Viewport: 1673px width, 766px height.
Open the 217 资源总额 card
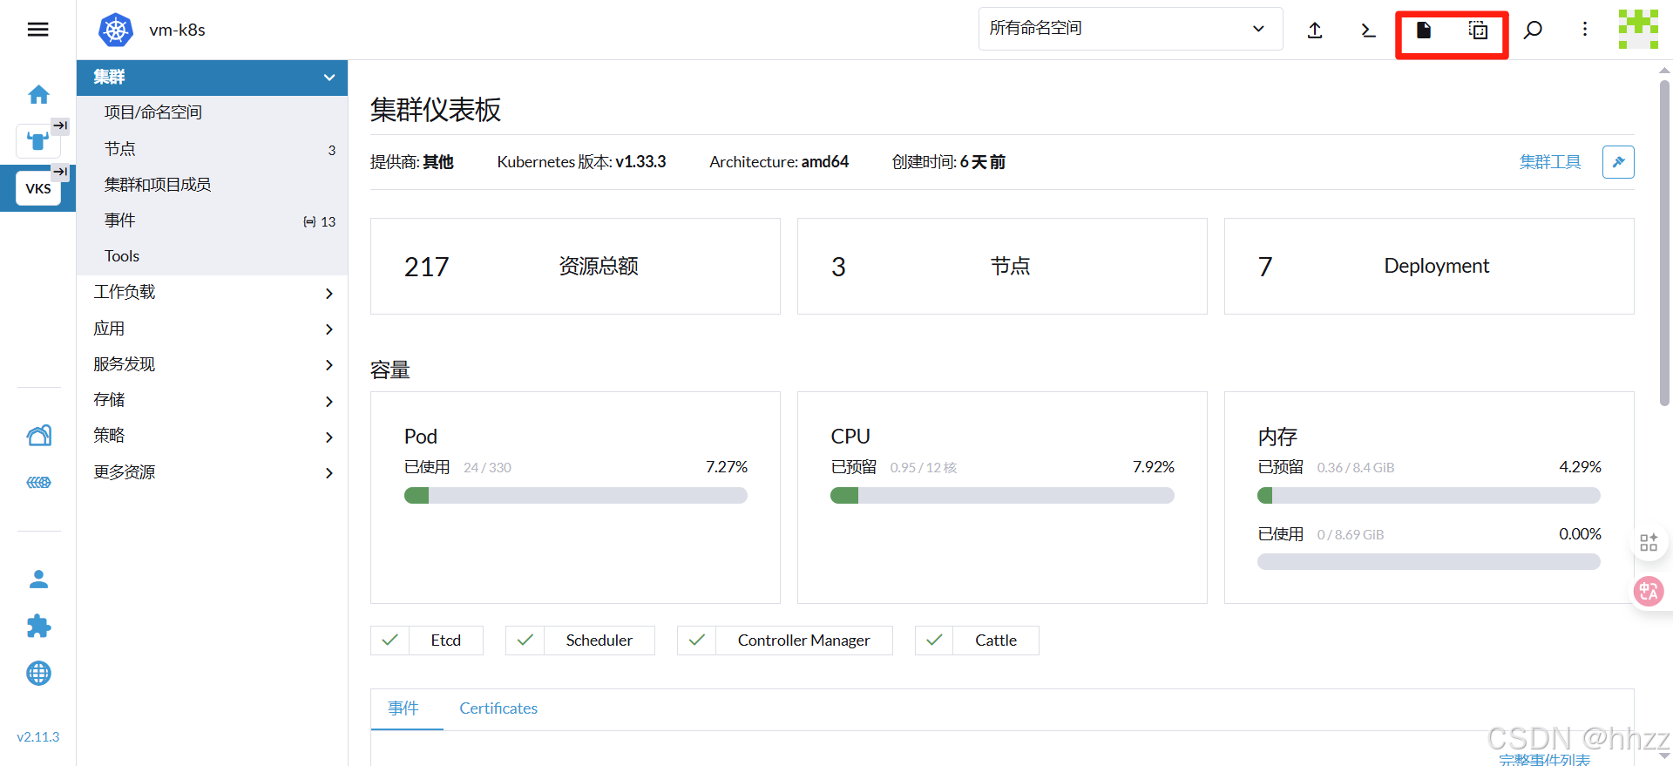coord(575,266)
